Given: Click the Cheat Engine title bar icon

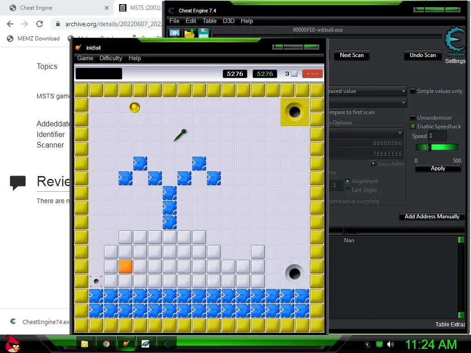Looking at the screenshot, I should point(172,11).
